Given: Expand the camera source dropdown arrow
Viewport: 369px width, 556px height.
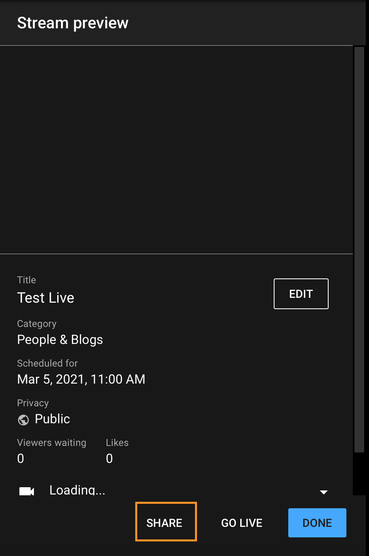Looking at the screenshot, I should [323, 492].
